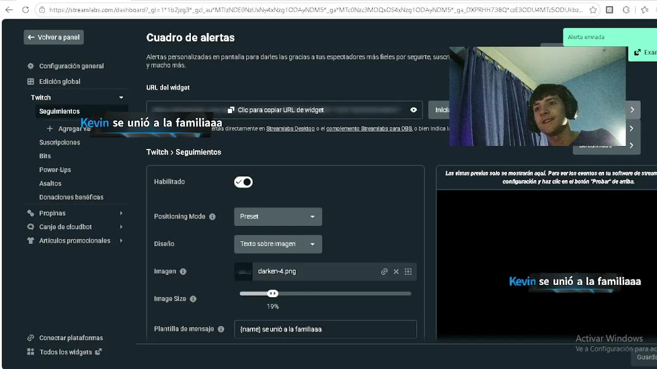Click the Plantilla de mensaje text field
Screen dimensions: 657x369
coord(325,329)
